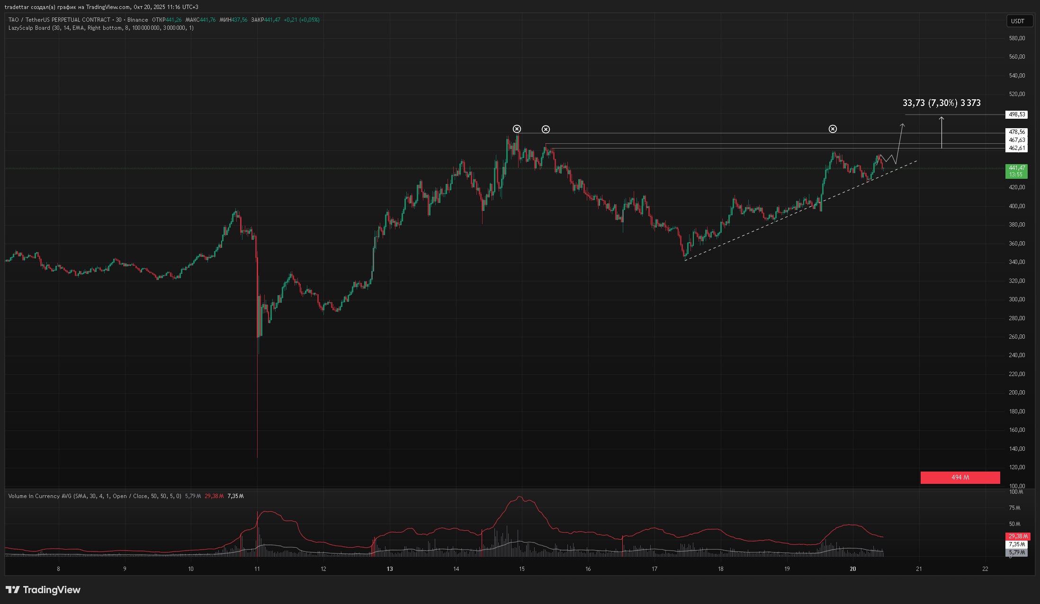Click the circled X marker above the highest peak
This screenshot has width=1040, height=604.
(x=517, y=129)
